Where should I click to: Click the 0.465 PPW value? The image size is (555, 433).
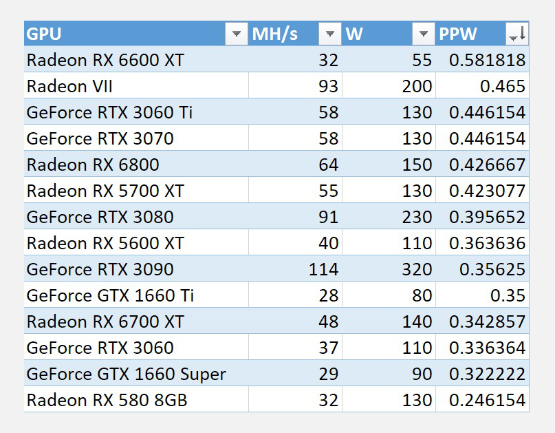[503, 86]
